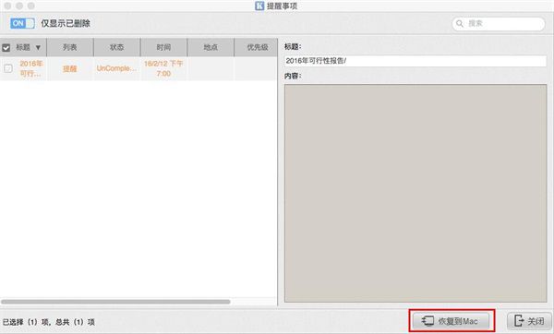Click the 16/2/12 下午 7:00 time cell

coord(163,68)
